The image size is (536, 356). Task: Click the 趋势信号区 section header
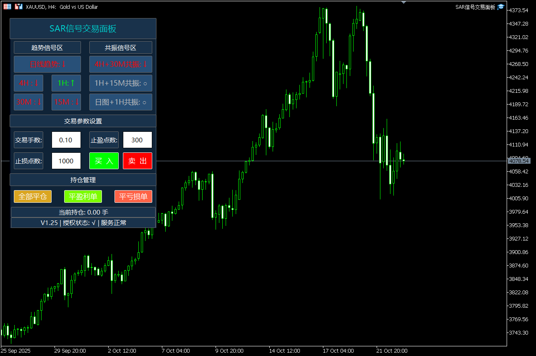(x=47, y=47)
